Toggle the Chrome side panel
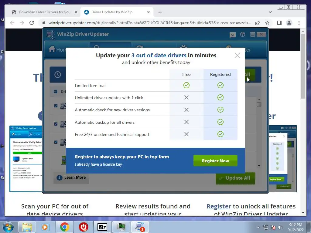 pyautogui.click(x=279, y=23)
